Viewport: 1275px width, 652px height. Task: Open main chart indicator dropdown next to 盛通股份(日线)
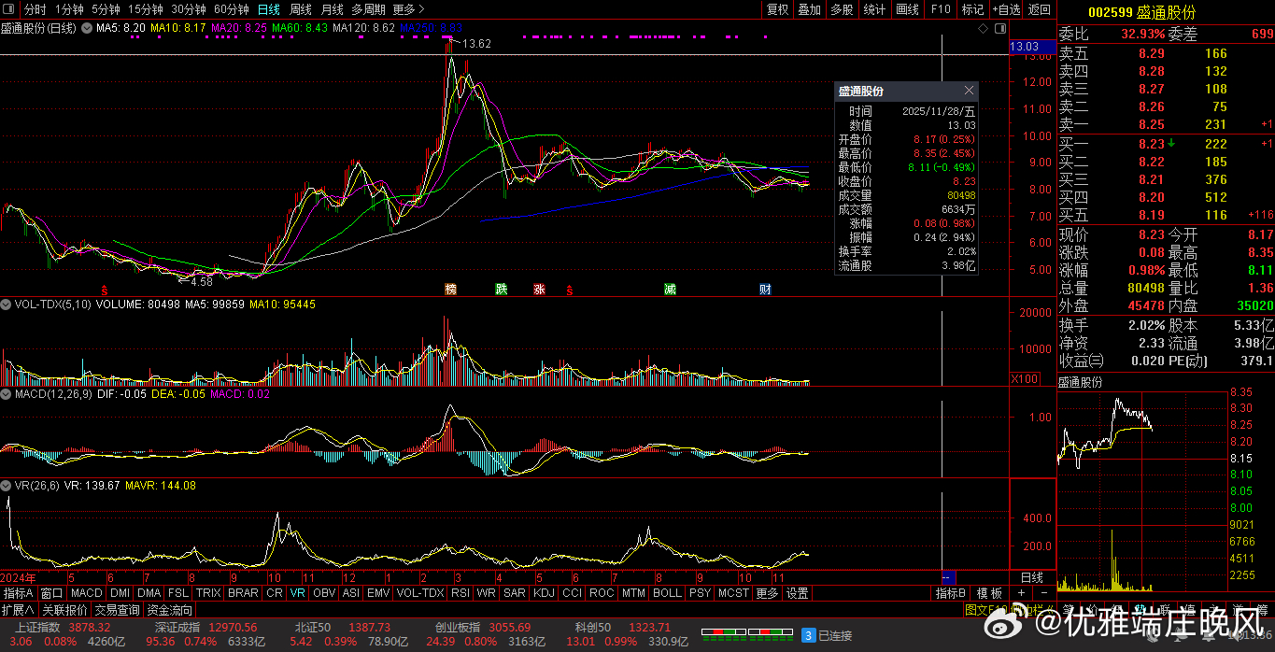87,29
